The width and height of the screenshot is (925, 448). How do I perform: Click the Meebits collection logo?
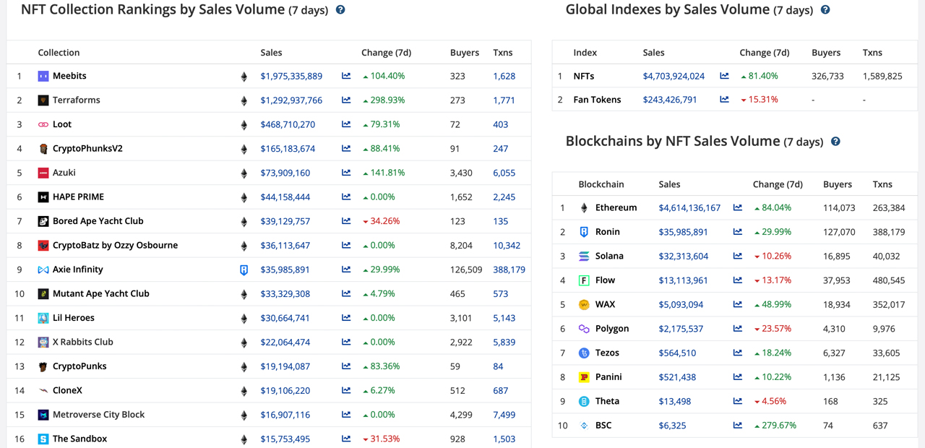[x=43, y=75]
